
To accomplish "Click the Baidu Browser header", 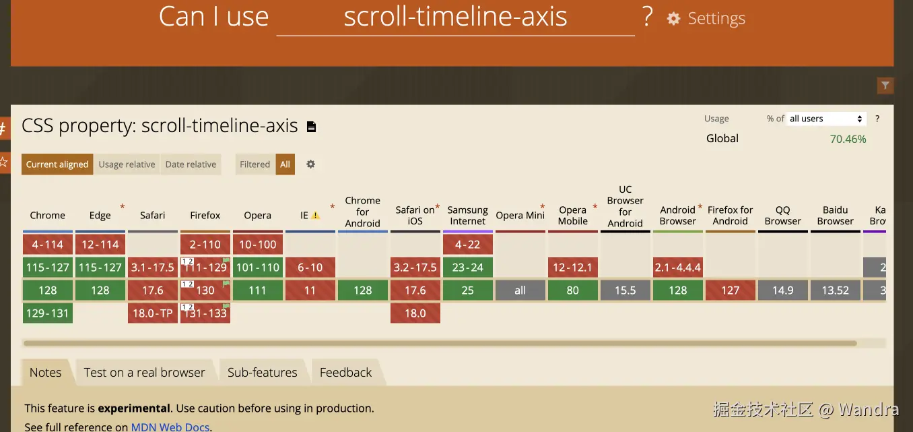I will [836, 216].
